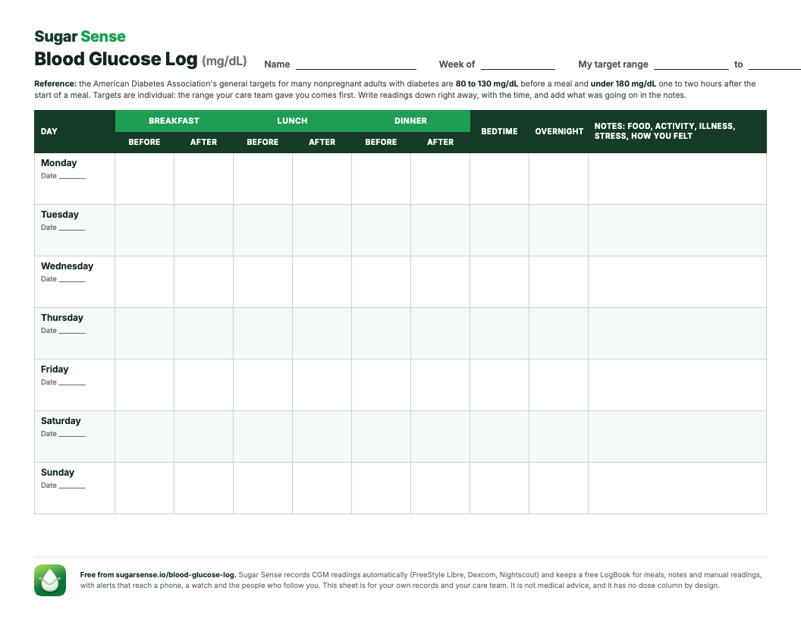Click Wednesday's after-lunch cell

click(x=322, y=282)
